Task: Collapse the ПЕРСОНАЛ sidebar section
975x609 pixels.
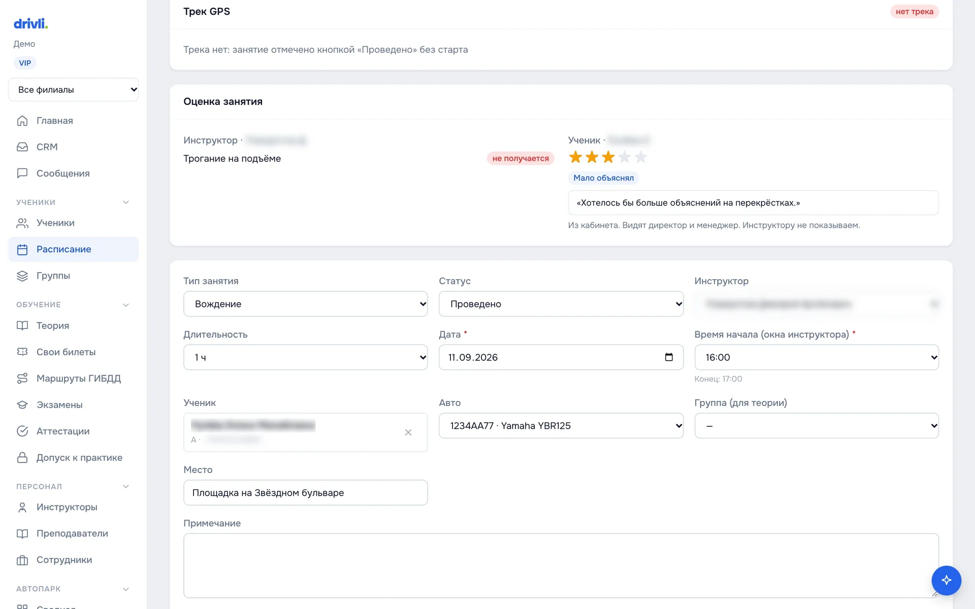Action: (126, 487)
